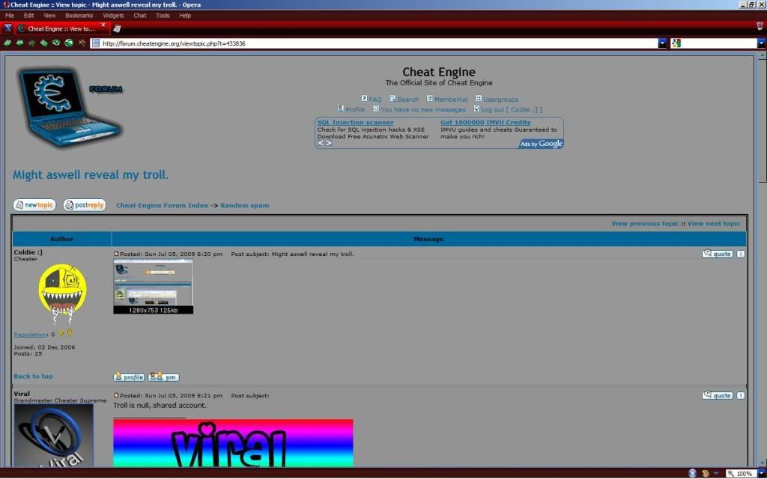Screen dimensions: 767x479
Task: Open the zoom level 100% dropdown
Action: click(760, 474)
